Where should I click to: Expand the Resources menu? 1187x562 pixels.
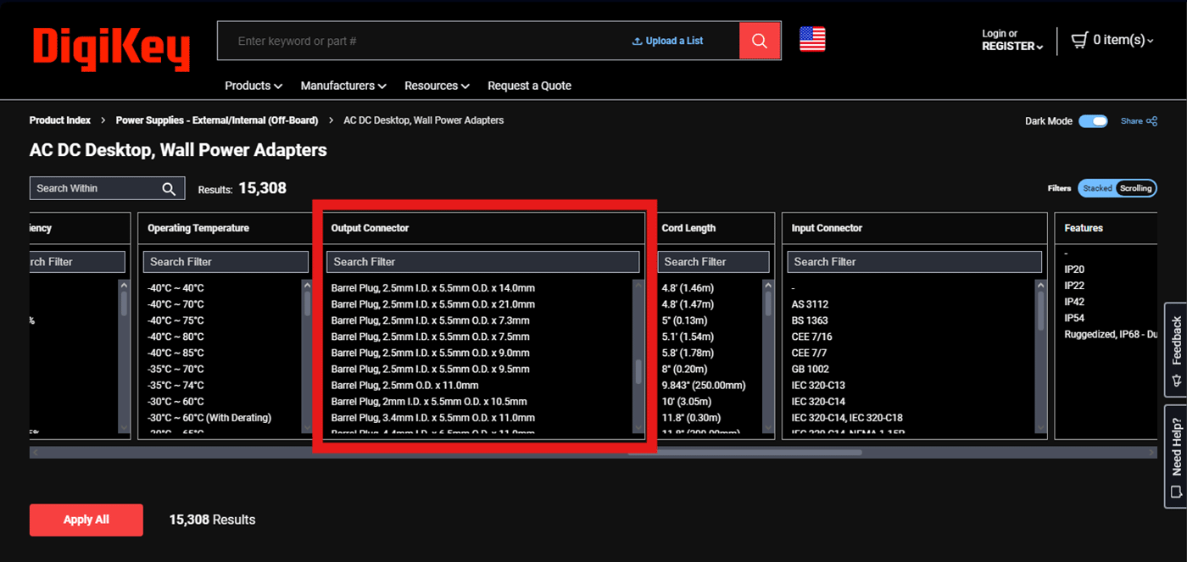437,86
